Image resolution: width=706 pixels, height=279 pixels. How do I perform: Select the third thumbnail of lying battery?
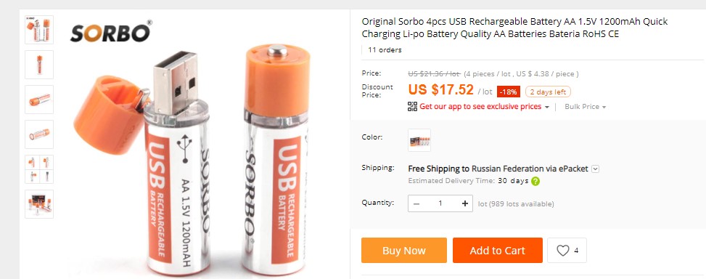point(39,100)
